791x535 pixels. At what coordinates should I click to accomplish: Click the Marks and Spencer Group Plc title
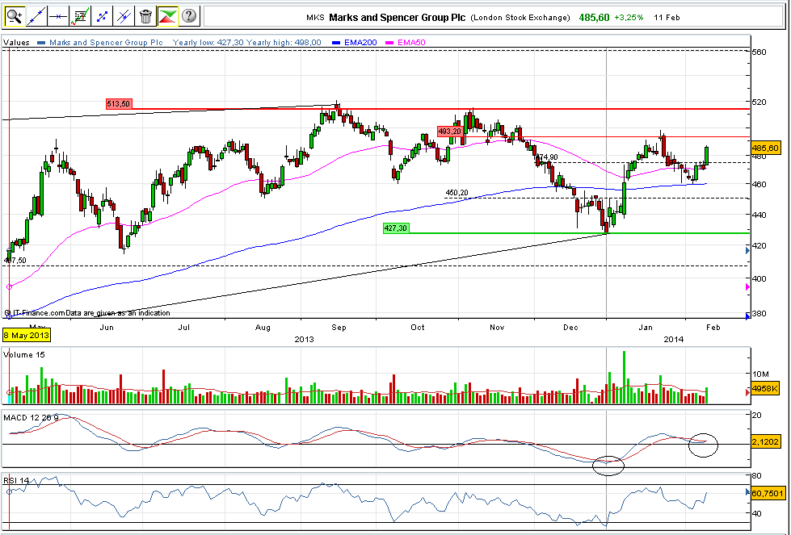(x=398, y=18)
